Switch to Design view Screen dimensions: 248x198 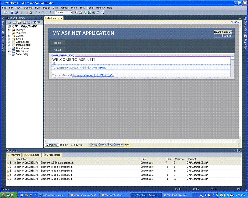(x=52, y=145)
